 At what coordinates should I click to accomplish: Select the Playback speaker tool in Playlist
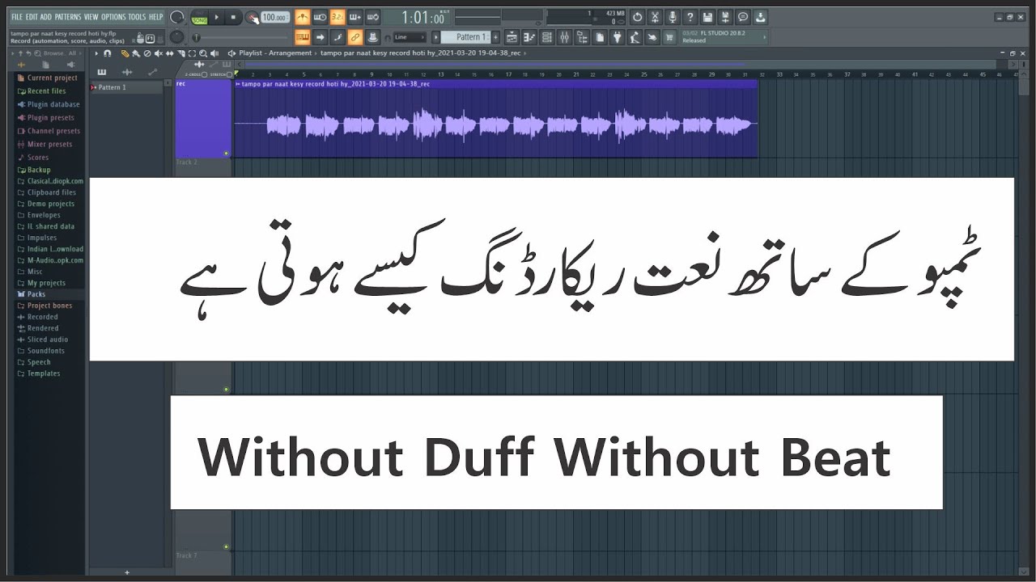coord(214,53)
